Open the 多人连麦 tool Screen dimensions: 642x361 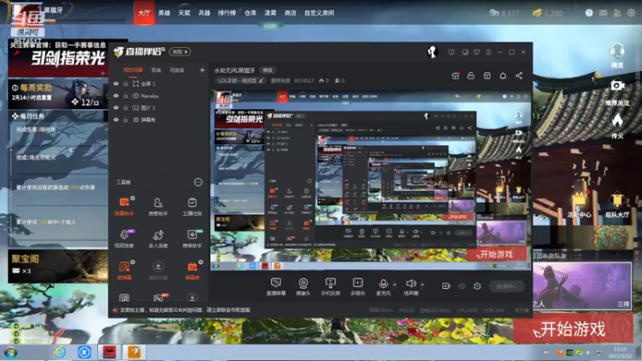tap(157, 238)
